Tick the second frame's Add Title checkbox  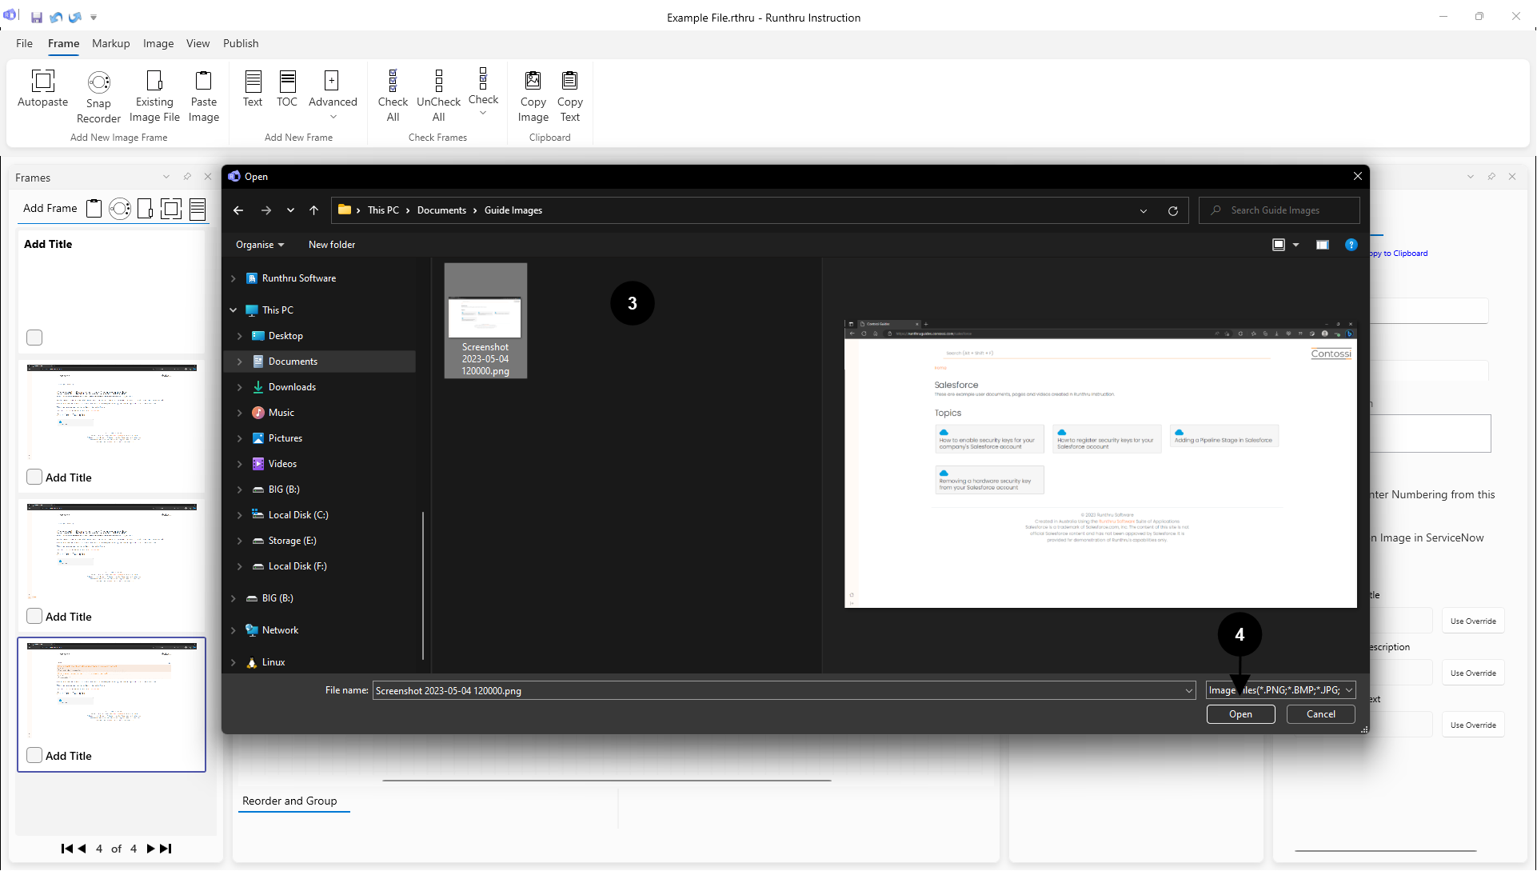[x=34, y=477]
